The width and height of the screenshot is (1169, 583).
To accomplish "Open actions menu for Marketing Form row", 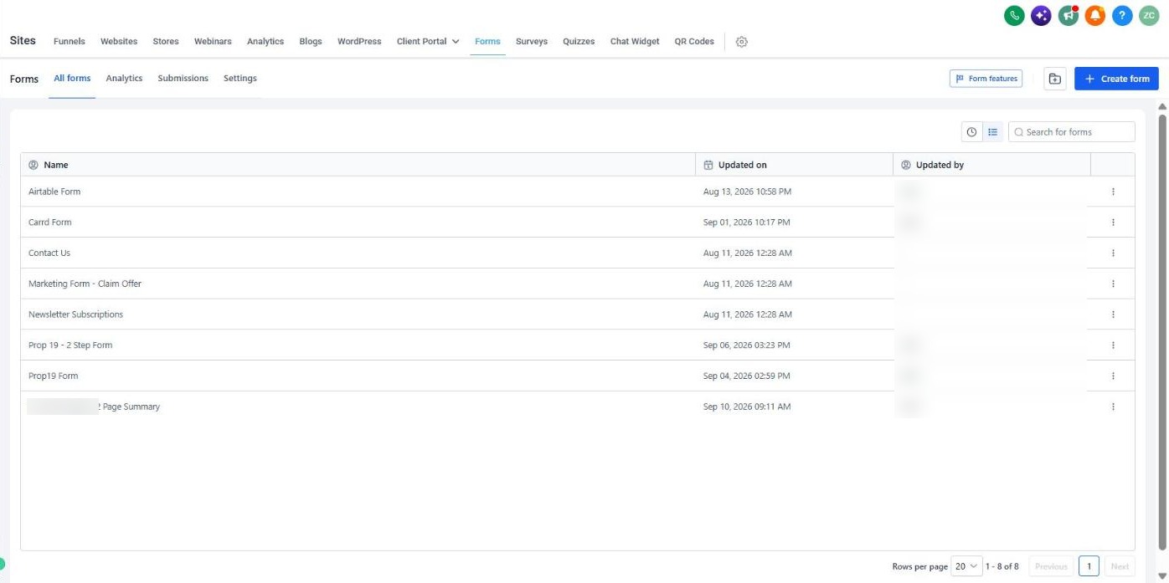I will point(1113,284).
